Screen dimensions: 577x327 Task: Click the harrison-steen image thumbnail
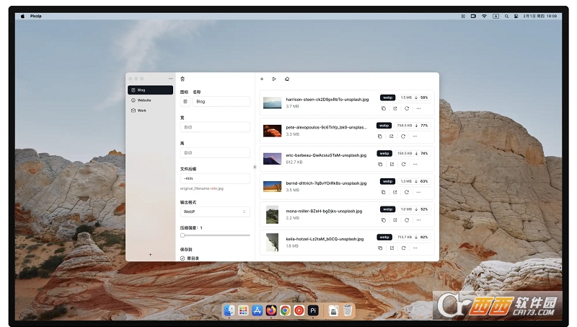point(273,103)
